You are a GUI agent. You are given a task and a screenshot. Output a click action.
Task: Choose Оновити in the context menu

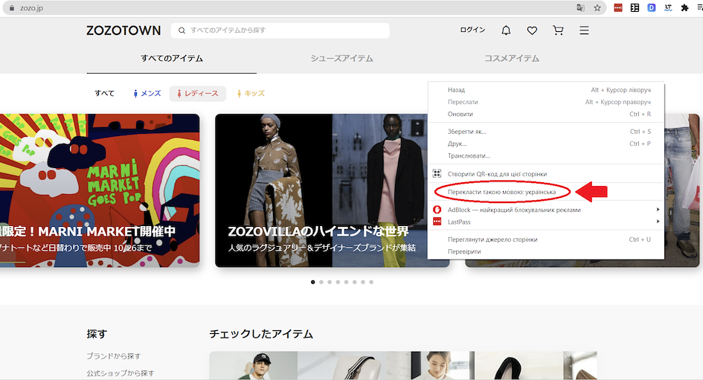(545, 114)
